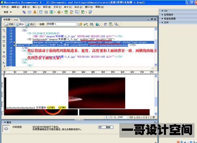Click the 刷新 button in properties panel

pos(106,127)
